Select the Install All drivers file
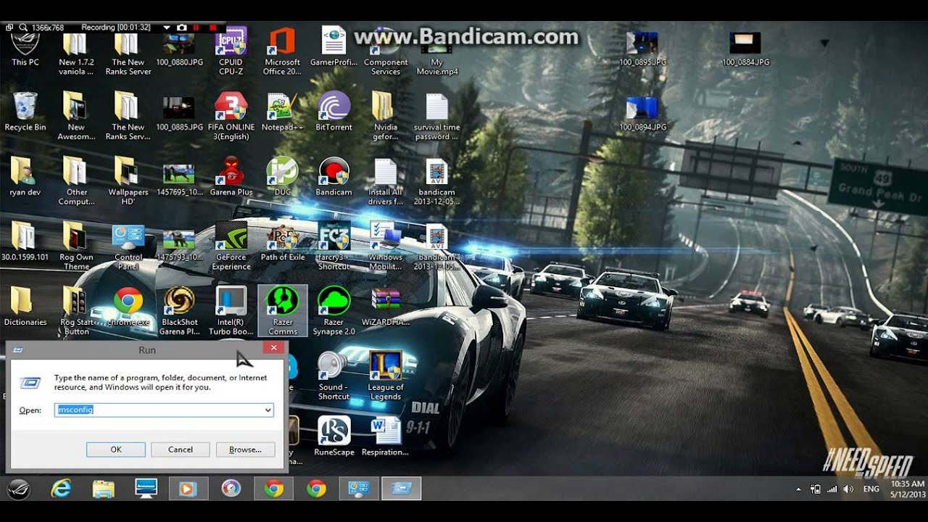Viewport: 928px width, 522px height. tap(386, 181)
